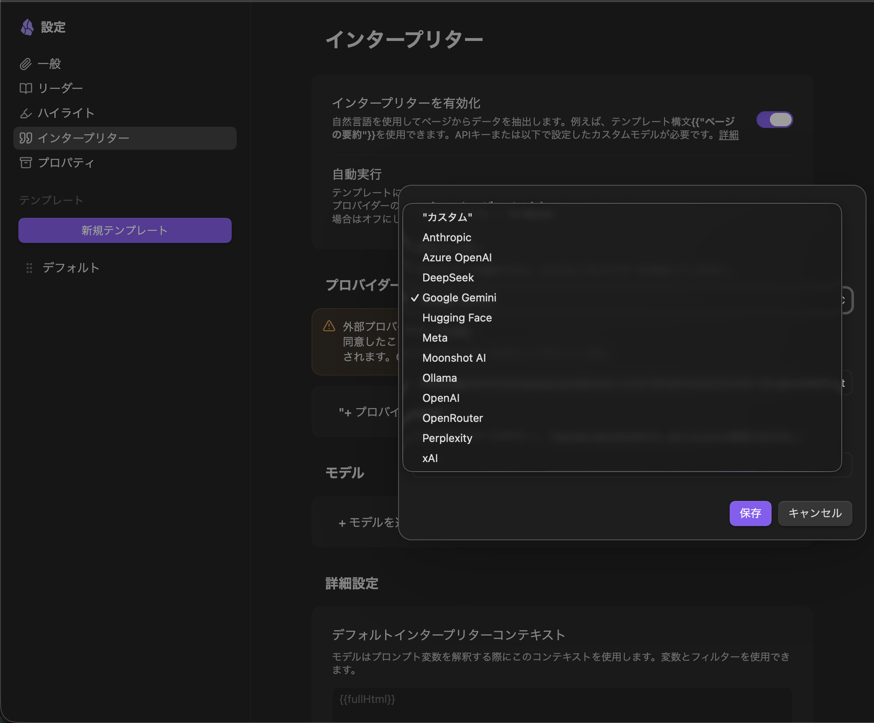Screen dimensions: 874x723
Task: Open the リーダー settings section
Action: [x=125, y=88]
